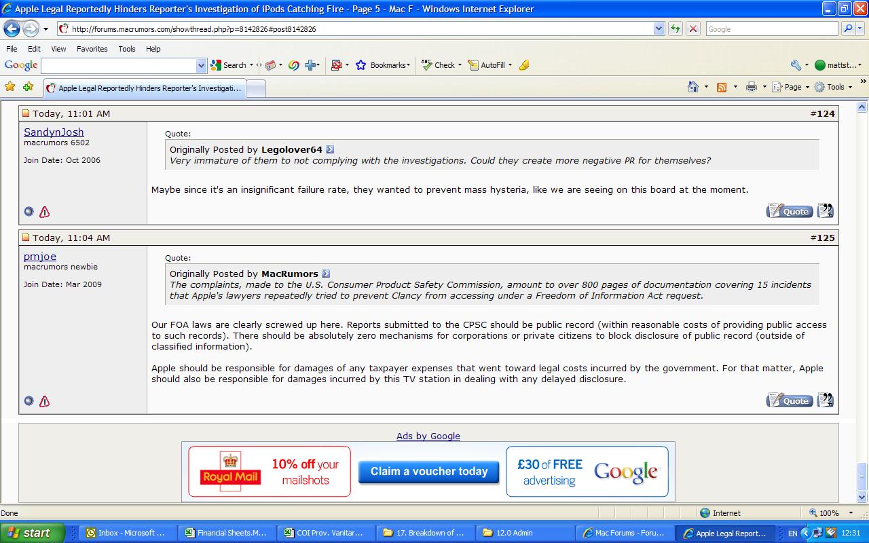Click the Google logo on the toolbar
Image resolution: width=869 pixels, height=543 pixels.
click(x=21, y=65)
